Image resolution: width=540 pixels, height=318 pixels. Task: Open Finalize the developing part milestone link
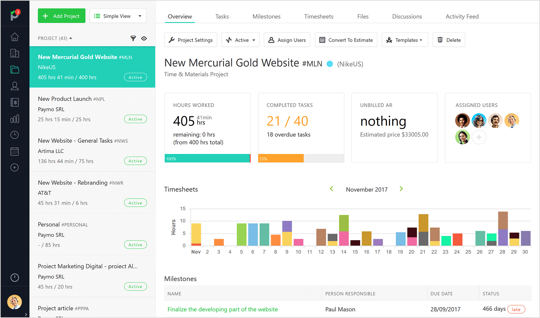[223, 309]
